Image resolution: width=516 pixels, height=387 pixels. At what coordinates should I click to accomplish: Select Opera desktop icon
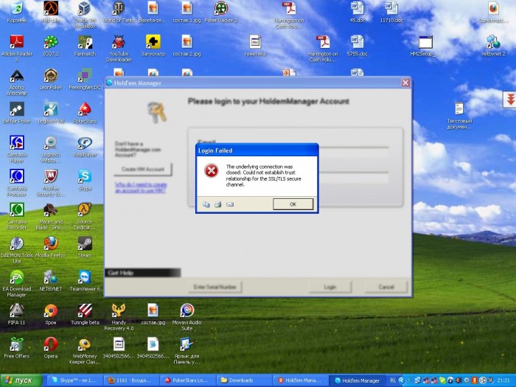51,348
